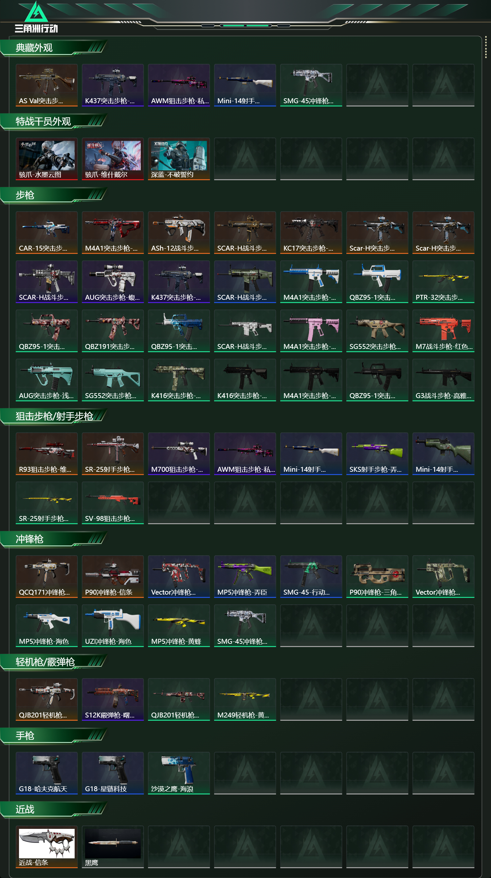Click the M249轻机枪 yellow skin
The width and height of the screenshot is (491, 878).
tap(245, 699)
